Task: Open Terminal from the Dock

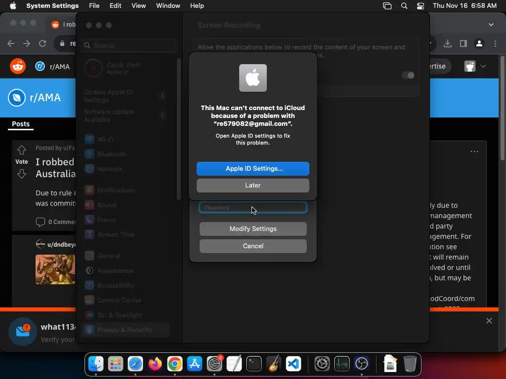Action: 254,364
